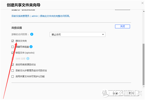Click the admin access permission notice text
The width and height of the screenshot is (145, 100).
pyautogui.click(x=41, y=16)
